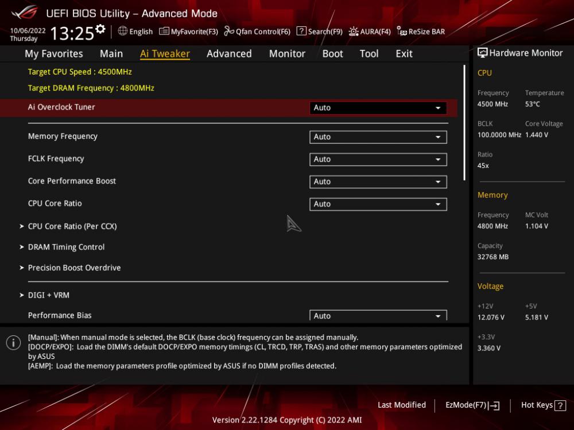Click the info circle icon
Screen dimensions: 574x430
point(14,343)
